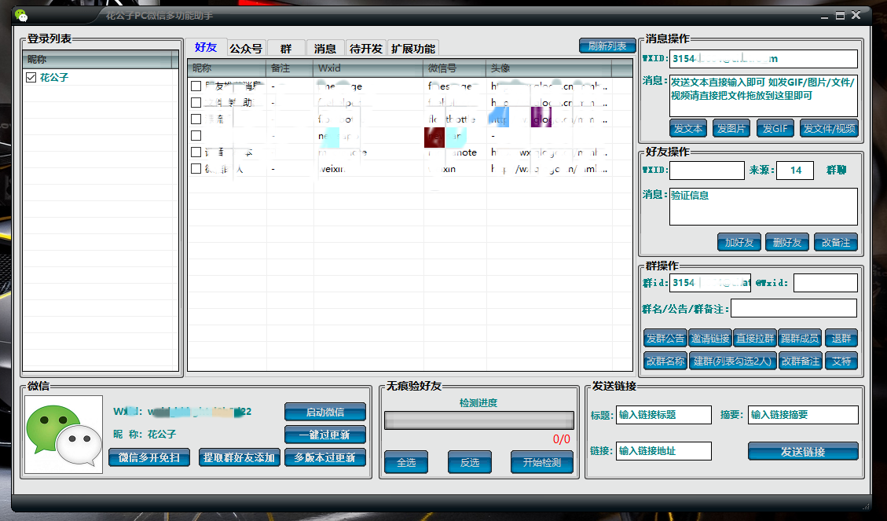This screenshot has height=521, width=887.
Task: Open the 群 tab
Action: pyautogui.click(x=286, y=49)
